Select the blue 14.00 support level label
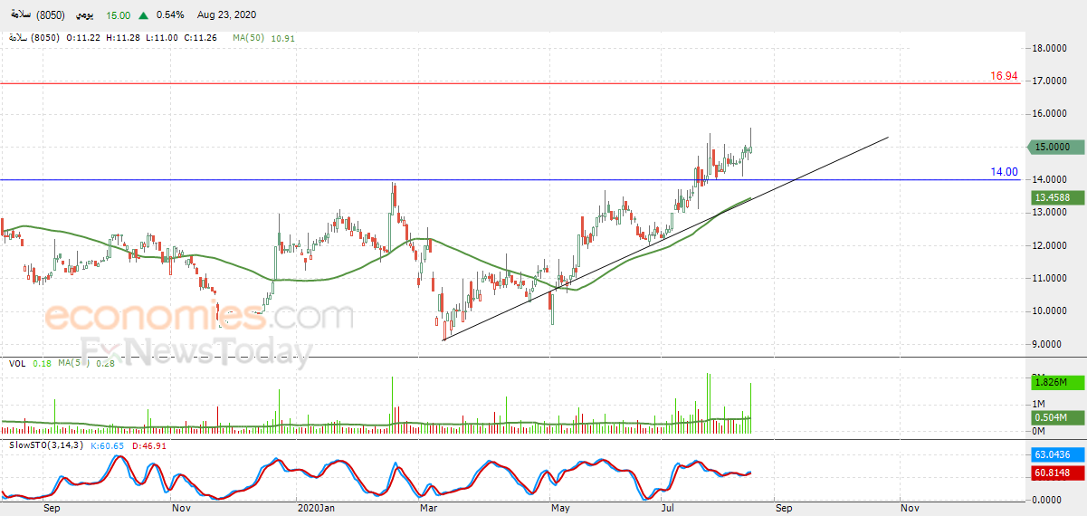Screen dimensions: 1087x516 pos(1004,171)
